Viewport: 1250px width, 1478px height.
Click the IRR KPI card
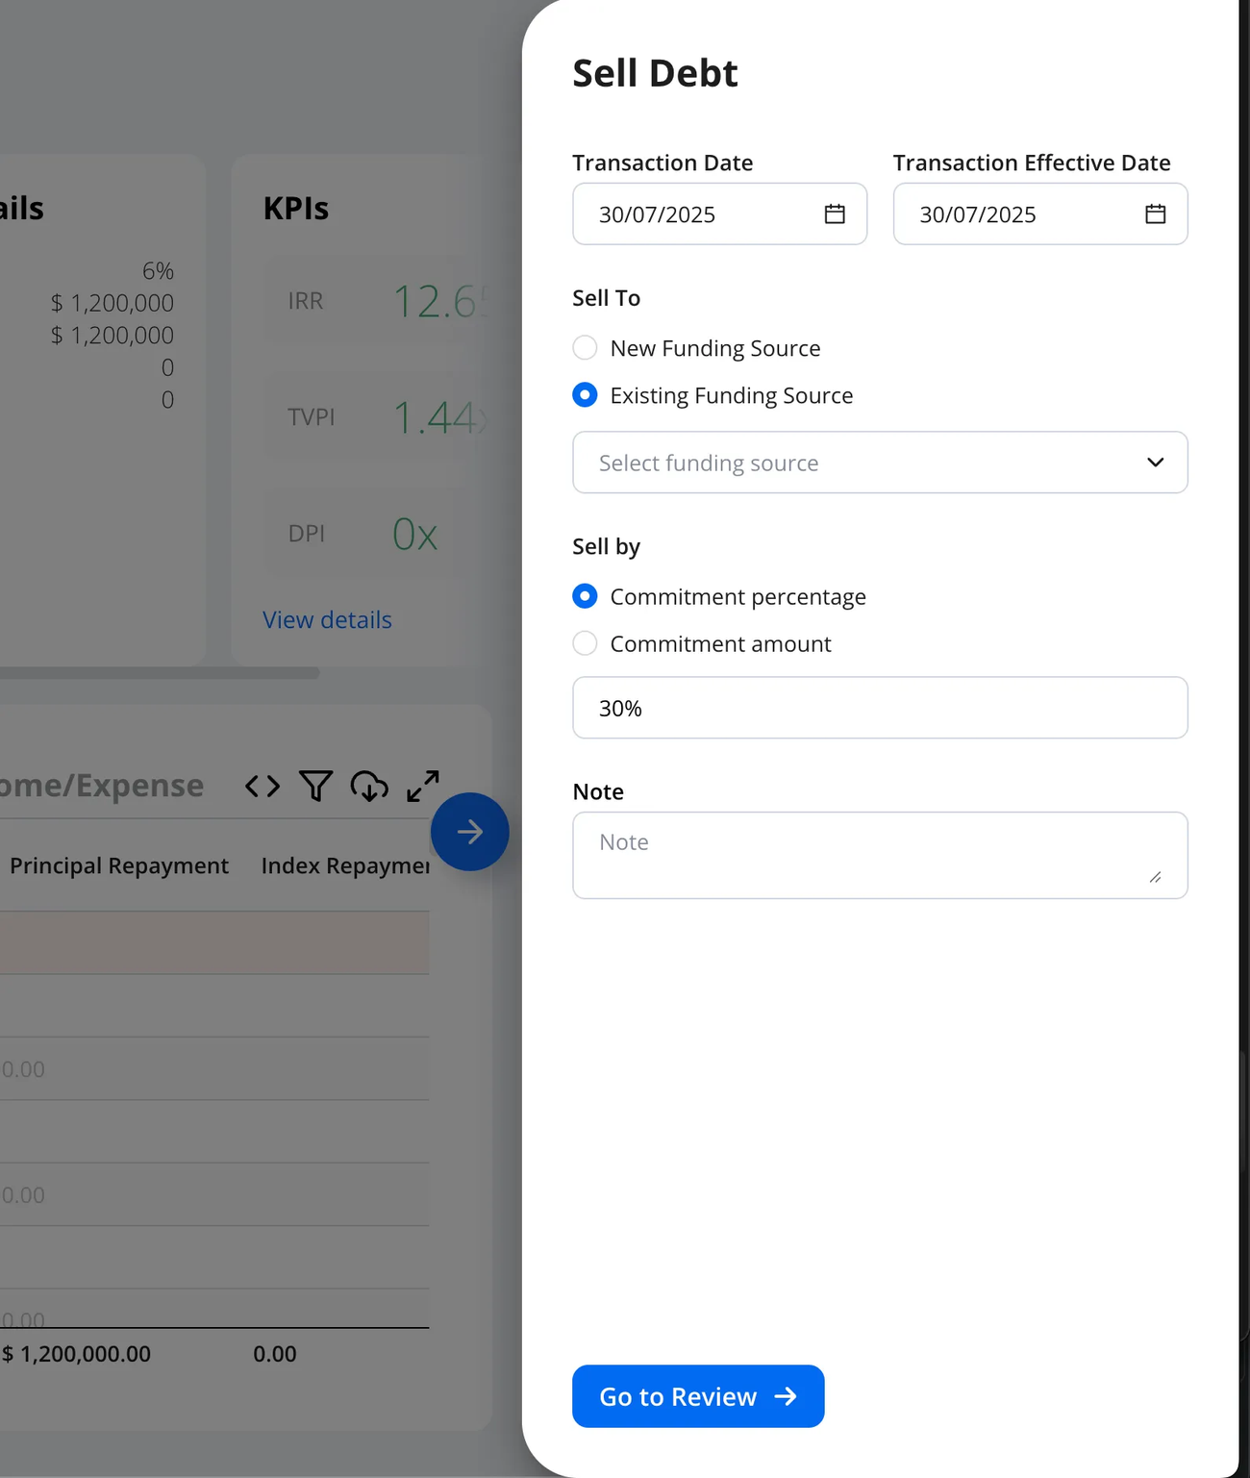377,301
